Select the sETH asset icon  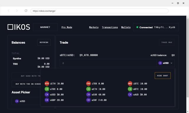[88, 89]
